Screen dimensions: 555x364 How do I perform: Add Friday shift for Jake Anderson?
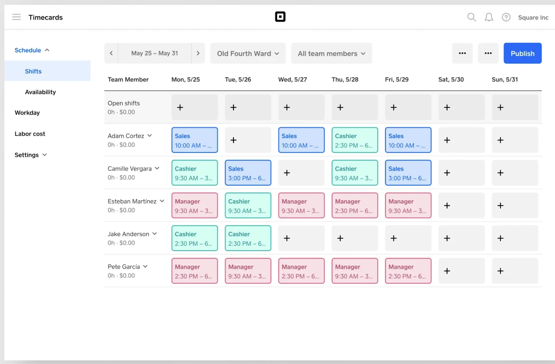[x=408, y=238]
